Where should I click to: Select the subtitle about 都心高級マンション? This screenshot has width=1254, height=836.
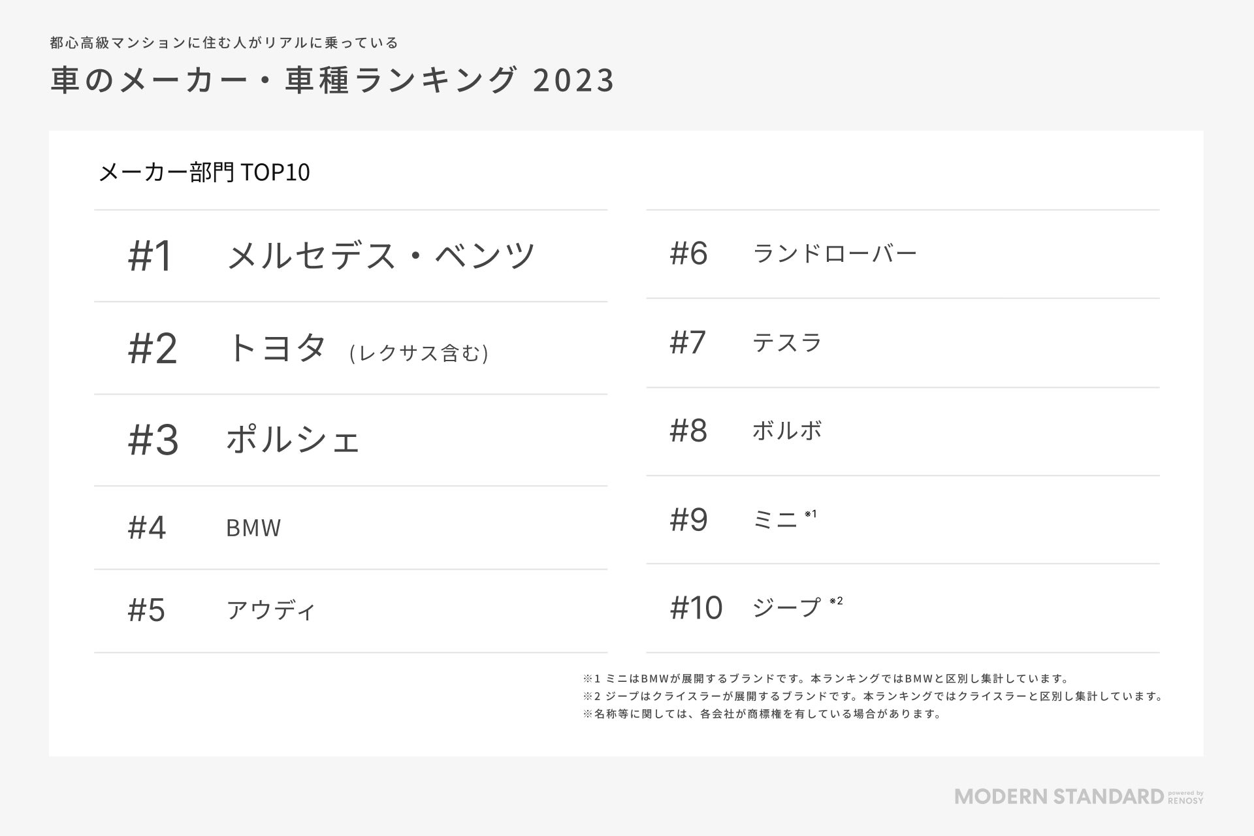click(x=224, y=43)
